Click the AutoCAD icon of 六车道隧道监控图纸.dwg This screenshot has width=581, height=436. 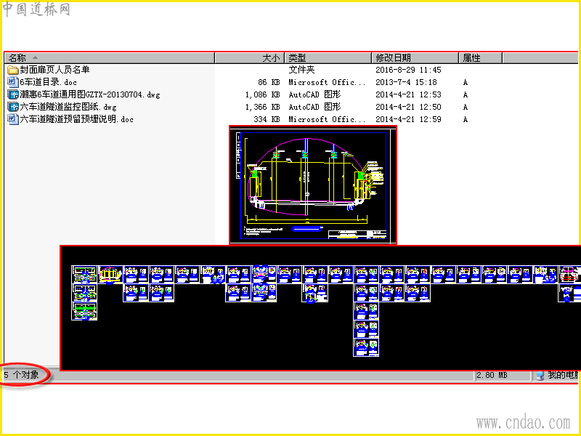(13, 107)
